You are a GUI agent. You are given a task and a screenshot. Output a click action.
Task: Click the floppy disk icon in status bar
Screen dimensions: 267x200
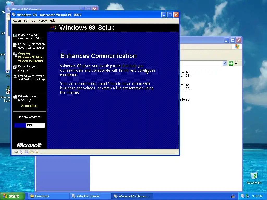(x=26, y=152)
